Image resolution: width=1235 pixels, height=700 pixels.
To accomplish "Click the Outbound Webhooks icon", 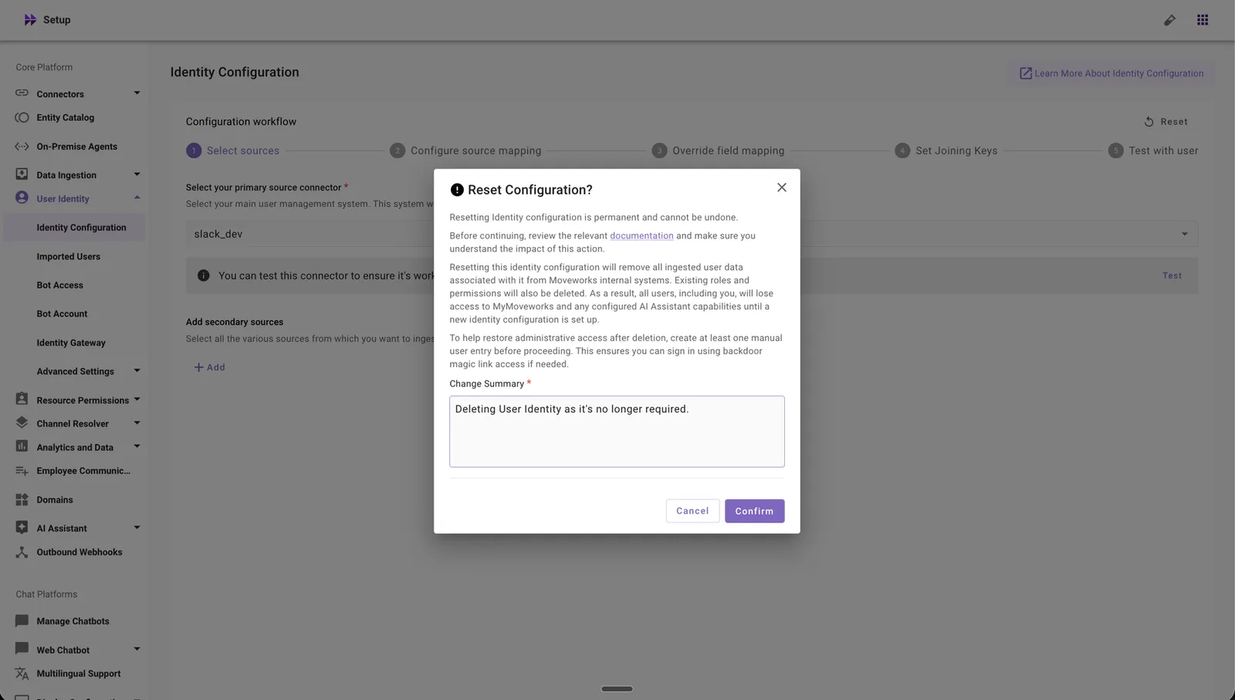I will tap(22, 552).
